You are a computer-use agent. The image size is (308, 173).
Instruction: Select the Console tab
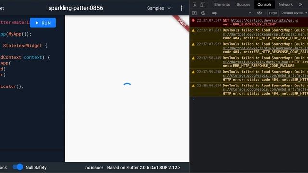click(x=264, y=4)
